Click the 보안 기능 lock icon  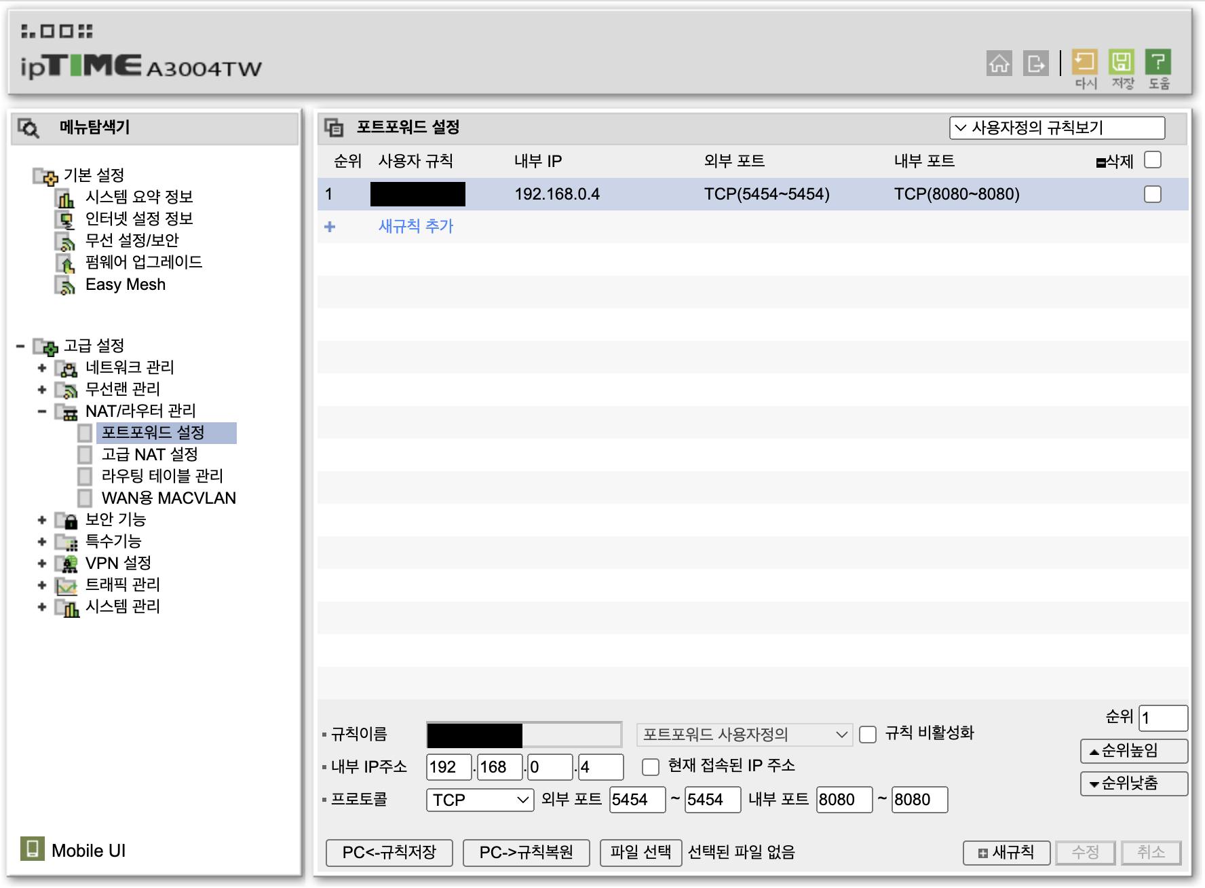pyautogui.click(x=66, y=521)
